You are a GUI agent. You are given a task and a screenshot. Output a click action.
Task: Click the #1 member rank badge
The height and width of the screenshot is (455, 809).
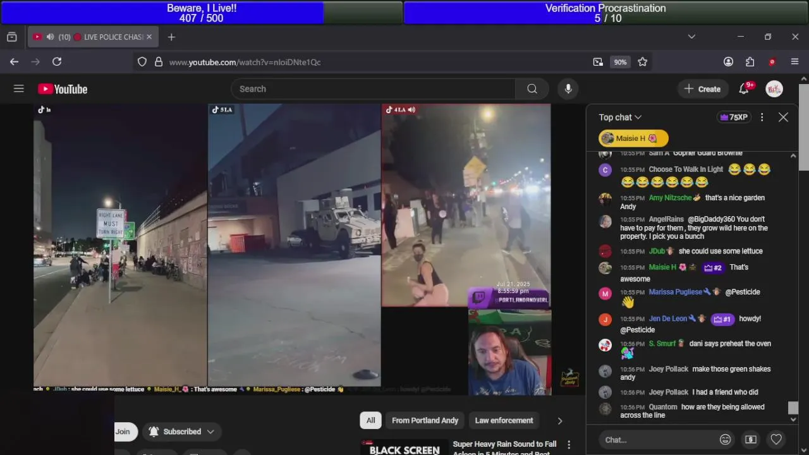point(722,319)
